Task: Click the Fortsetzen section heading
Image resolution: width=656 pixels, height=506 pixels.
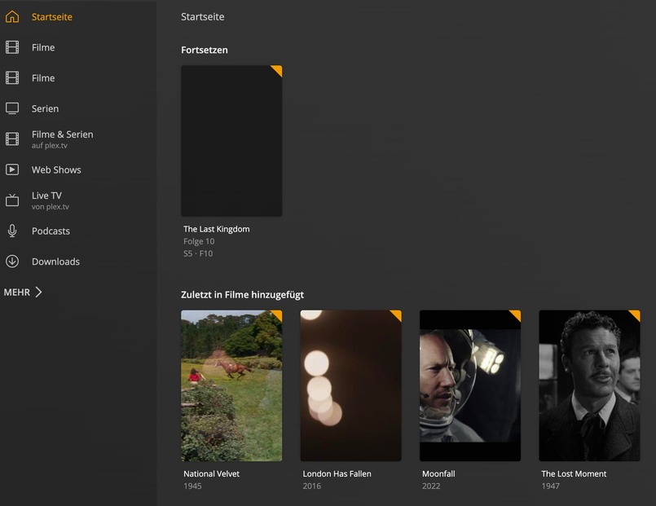Action: [205, 51]
